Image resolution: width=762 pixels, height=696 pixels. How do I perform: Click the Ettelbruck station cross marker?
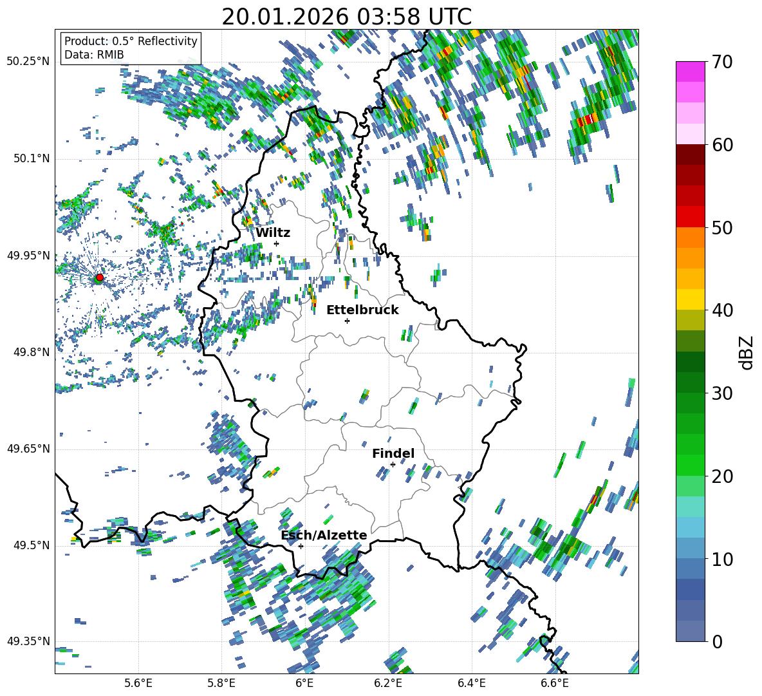coord(347,321)
